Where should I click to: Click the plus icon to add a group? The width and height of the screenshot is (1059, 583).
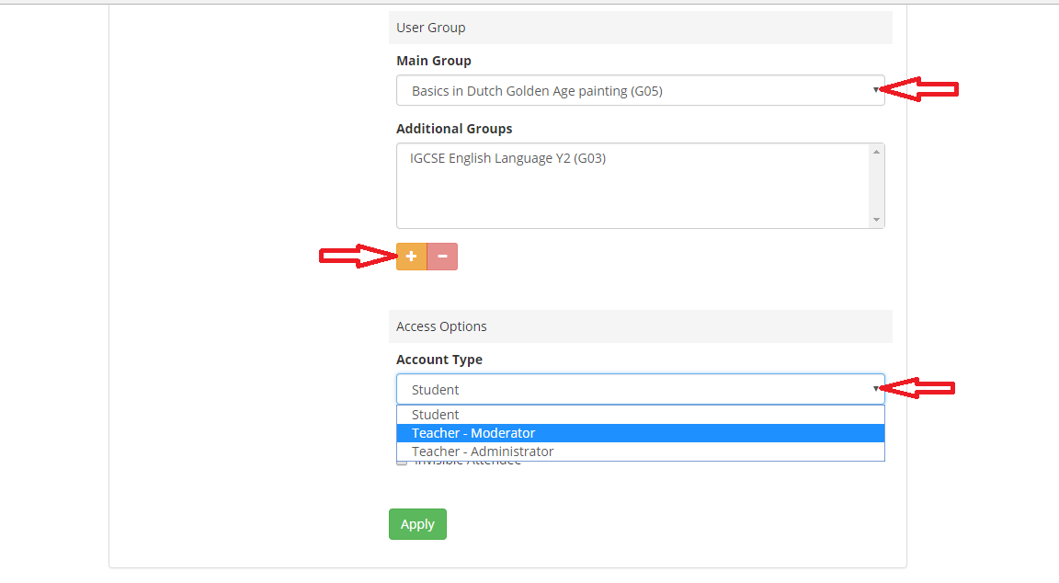[x=411, y=257]
